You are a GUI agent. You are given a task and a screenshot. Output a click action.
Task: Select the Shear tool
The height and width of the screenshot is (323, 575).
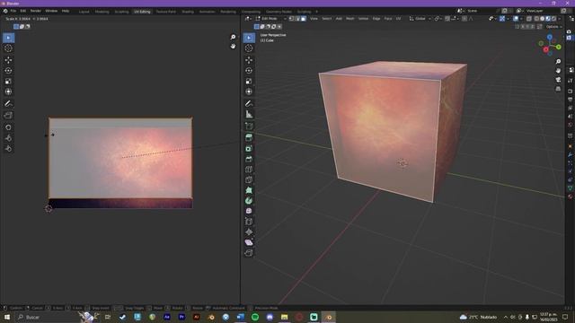(x=249, y=242)
